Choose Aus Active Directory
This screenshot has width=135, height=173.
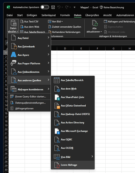(x=73, y=123)
